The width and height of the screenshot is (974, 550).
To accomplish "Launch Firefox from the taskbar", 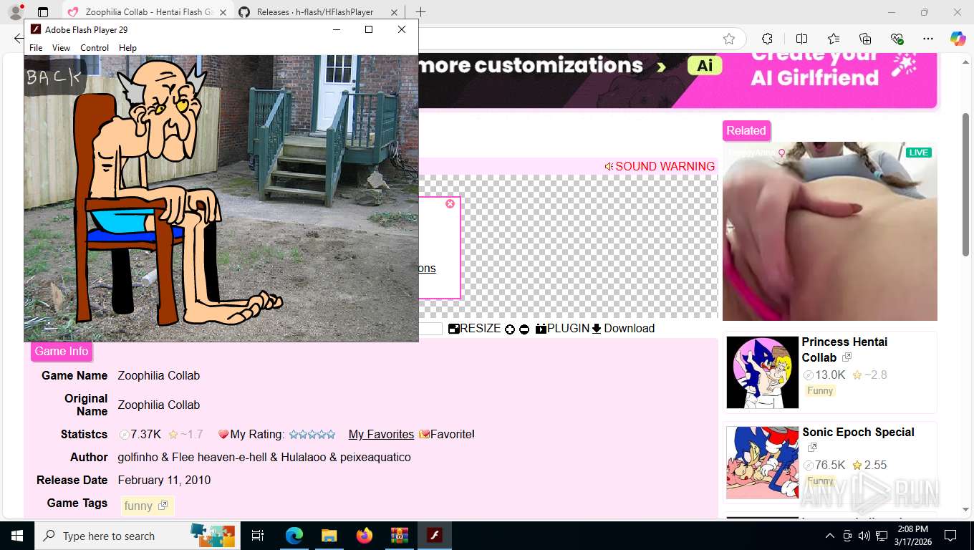I will pyautogui.click(x=364, y=536).
